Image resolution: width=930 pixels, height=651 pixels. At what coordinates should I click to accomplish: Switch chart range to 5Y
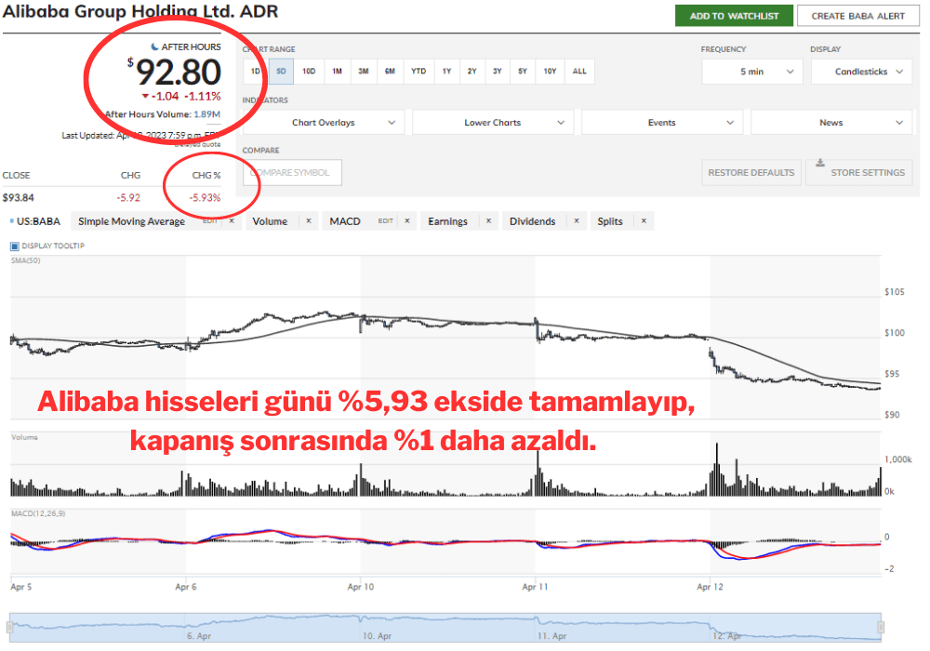click(523, 72)
